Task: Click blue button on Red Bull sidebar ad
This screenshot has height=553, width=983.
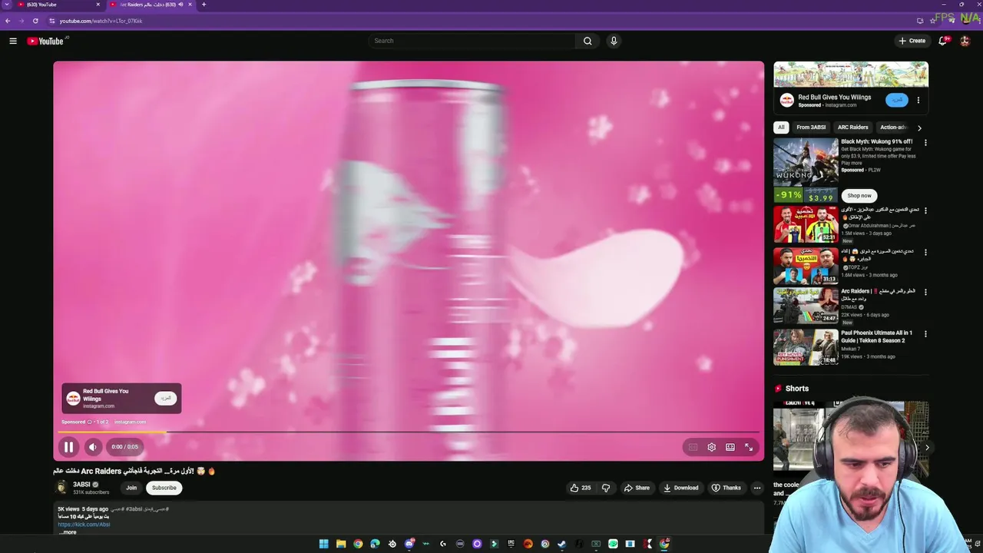Action: [x=896, y=100]
